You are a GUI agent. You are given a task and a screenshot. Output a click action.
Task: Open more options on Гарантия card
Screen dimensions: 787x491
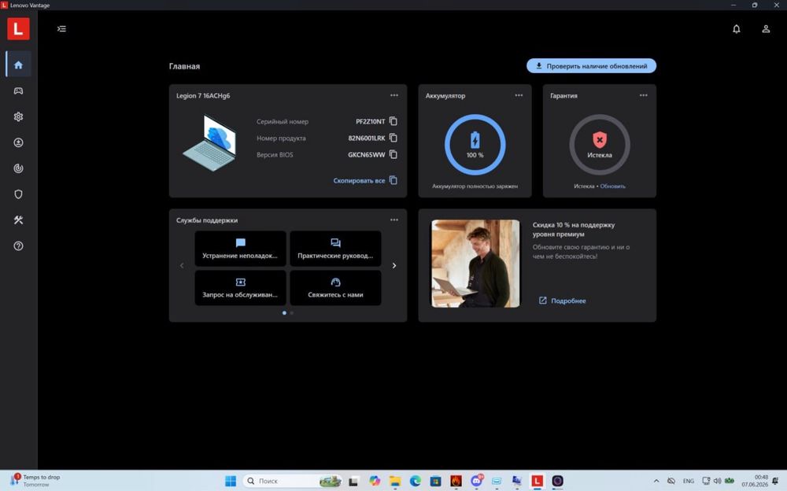644,95
